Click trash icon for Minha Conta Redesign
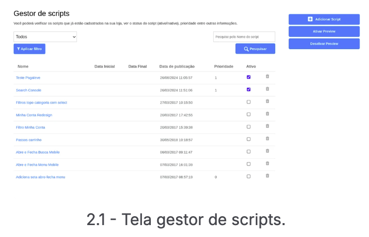369x237 pixels. pos(267,114)
